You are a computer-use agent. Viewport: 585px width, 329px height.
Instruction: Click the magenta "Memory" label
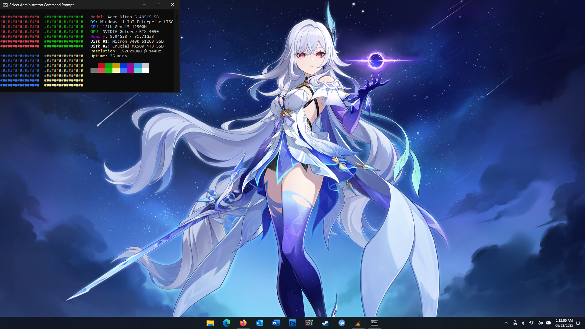pos(98,37)
